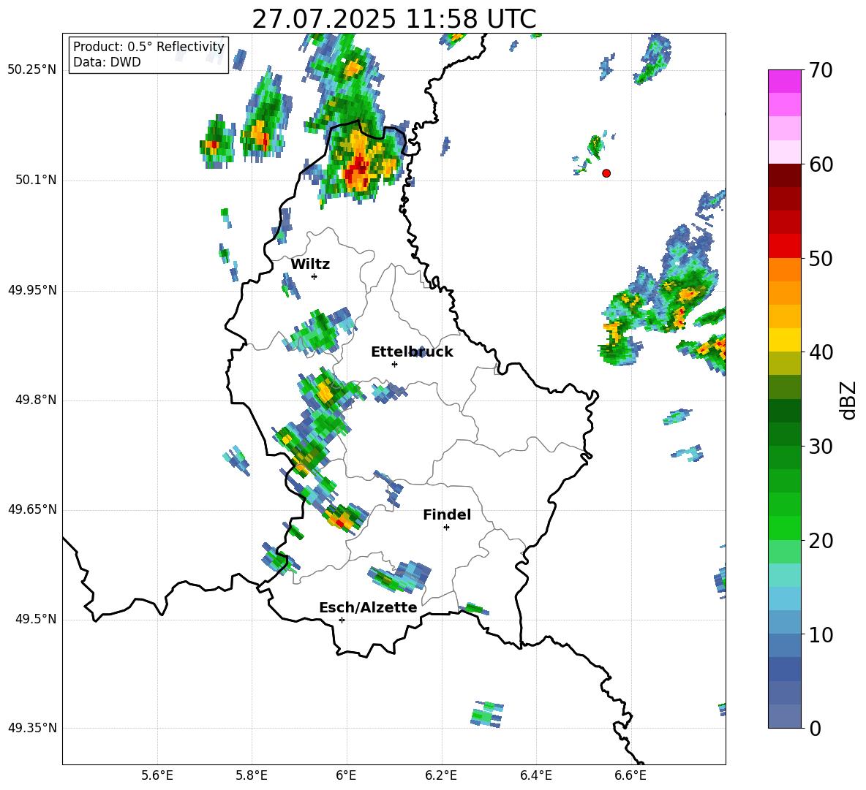Viewport: 866px width, 790px height.
Task: Click the 6.6°E longitude label
Action: 630,775
